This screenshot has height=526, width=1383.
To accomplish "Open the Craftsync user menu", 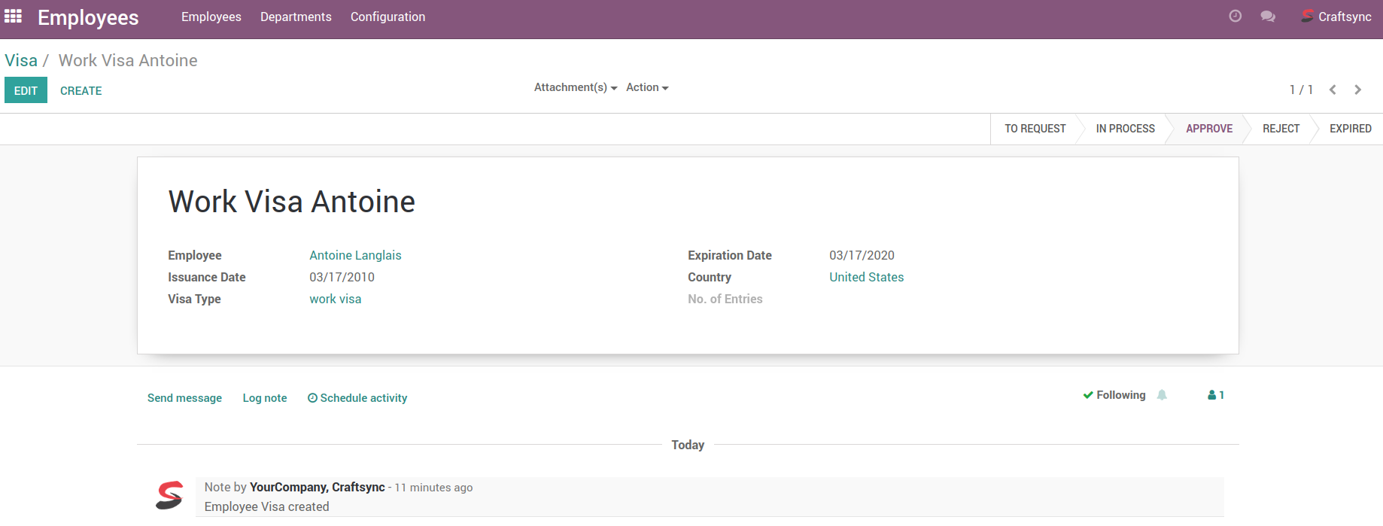I will click(x=1336, y=17).
